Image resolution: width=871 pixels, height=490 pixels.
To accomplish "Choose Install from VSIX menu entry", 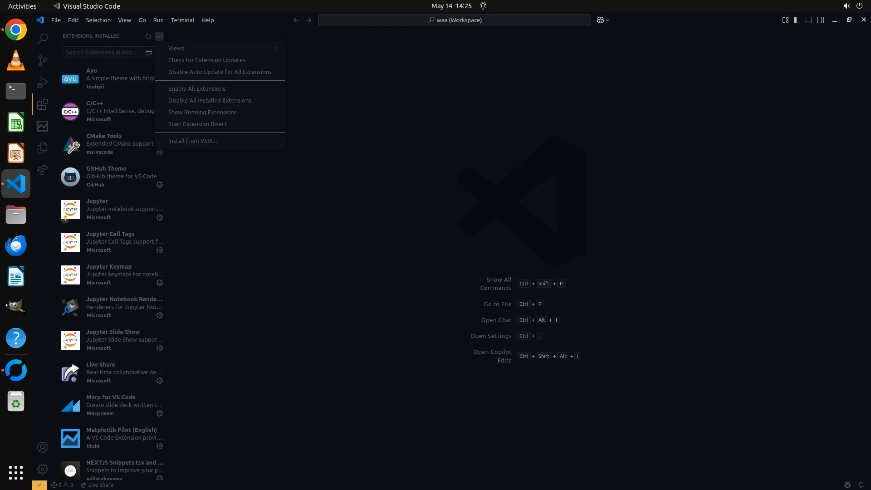I will coord(192,141).
